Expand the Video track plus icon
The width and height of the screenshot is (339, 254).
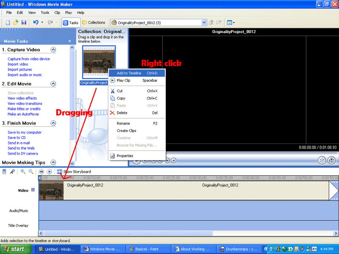(33, 190)
